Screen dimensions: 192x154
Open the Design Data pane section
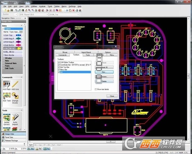coord(14,134)
